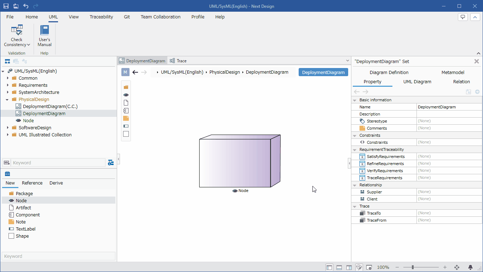Select Package in the New list

pos(24,194)
